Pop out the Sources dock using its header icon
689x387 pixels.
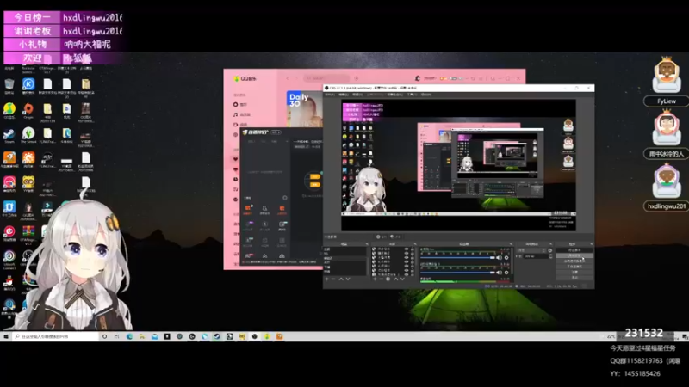coord(415,244)
